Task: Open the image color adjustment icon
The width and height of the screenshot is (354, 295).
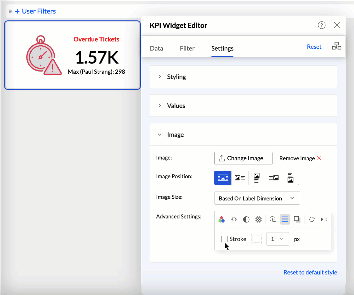Action: pos(221,220)
